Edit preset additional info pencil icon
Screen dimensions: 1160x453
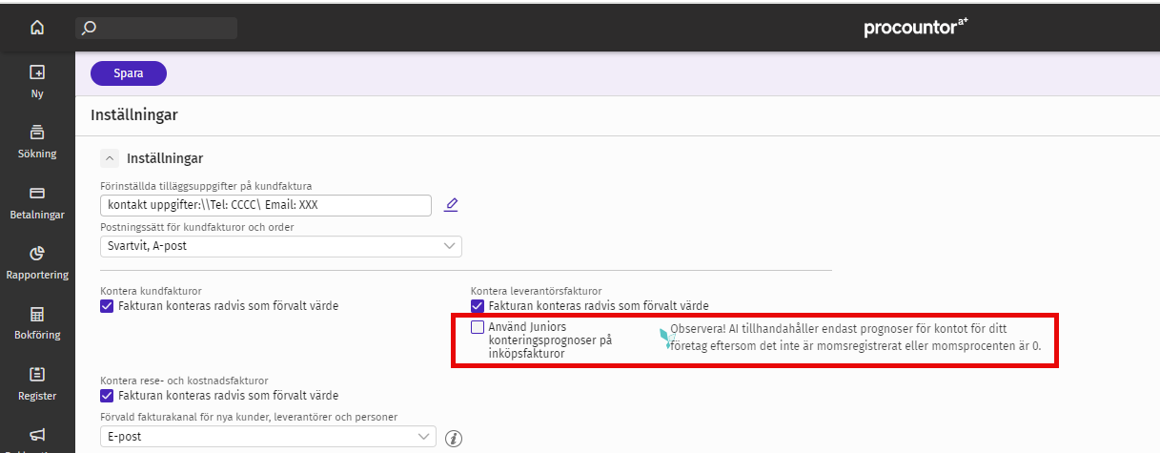(452, 204)
